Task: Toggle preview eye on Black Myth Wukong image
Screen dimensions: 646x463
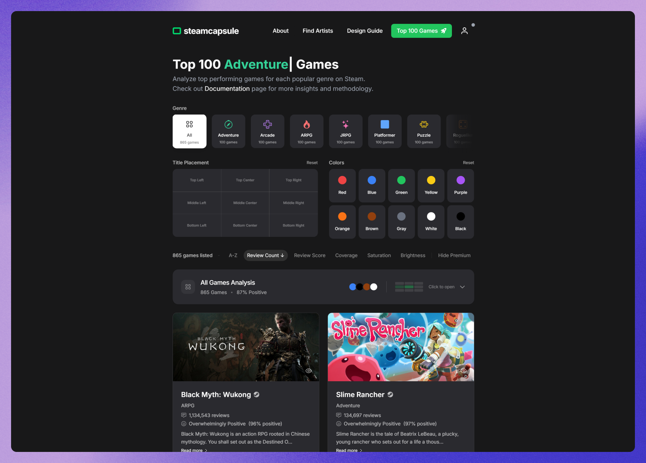Action: tap(308, 371)
